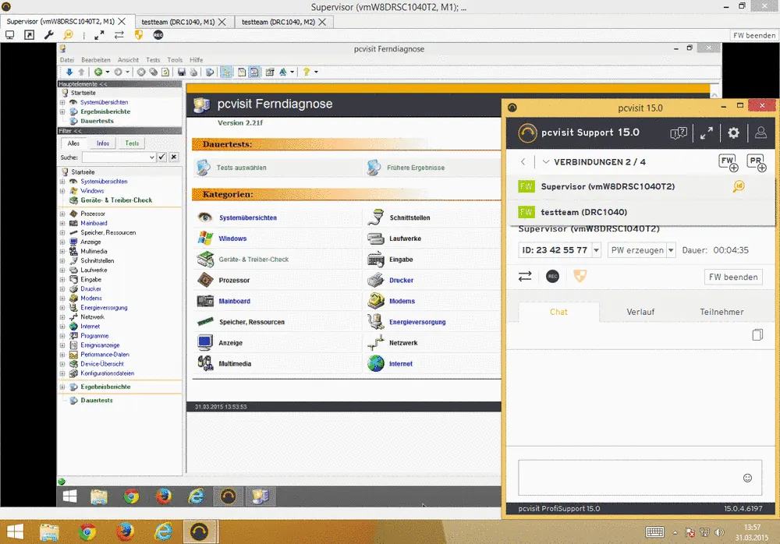Open the PW erzeugen dropdown arrow
780x544 pixels.
pos(671,250)
